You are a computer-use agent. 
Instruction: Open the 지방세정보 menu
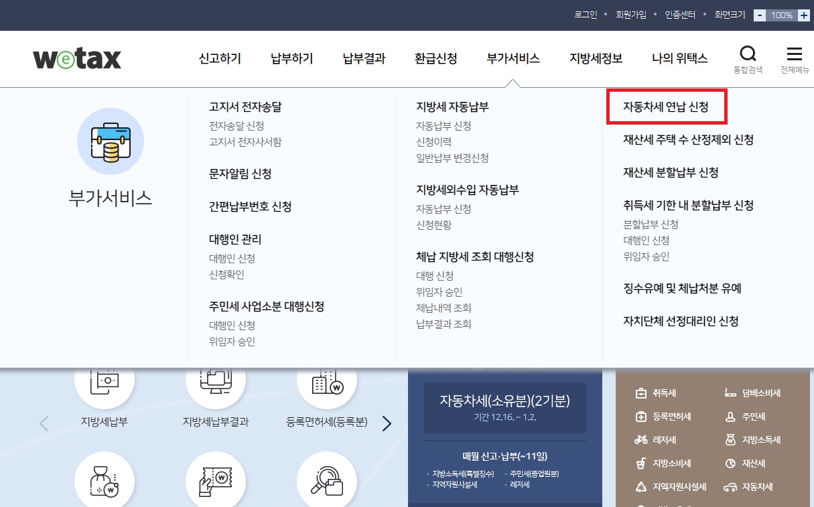click(596, 58)
